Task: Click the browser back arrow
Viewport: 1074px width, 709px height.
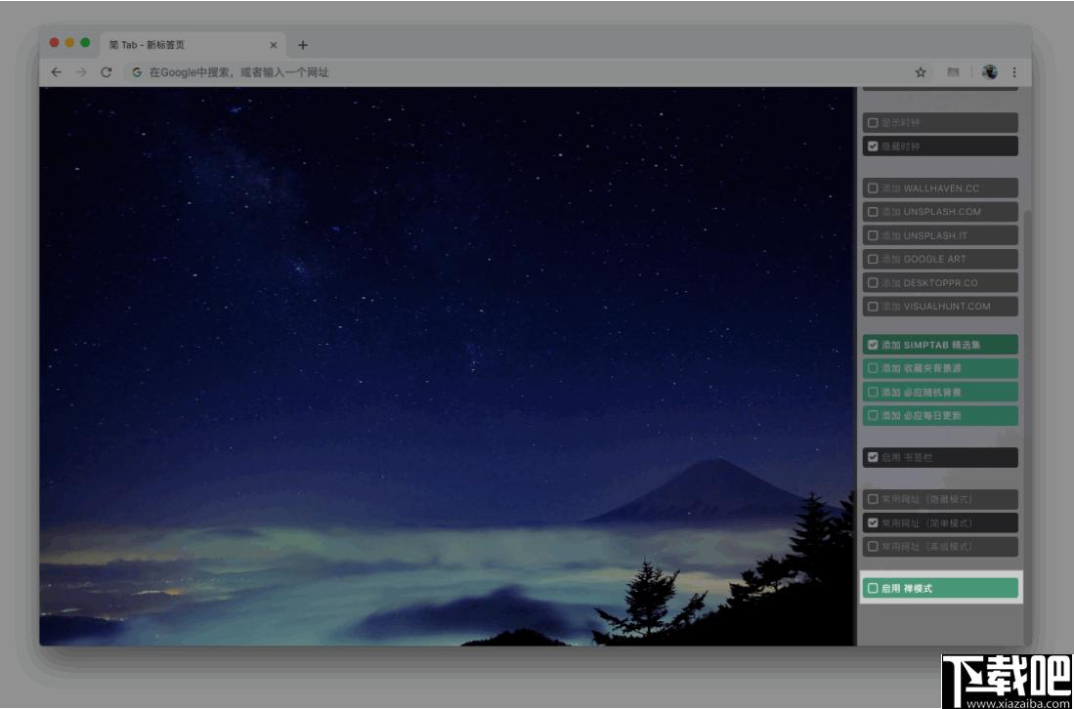Action: tap(56, 72)
